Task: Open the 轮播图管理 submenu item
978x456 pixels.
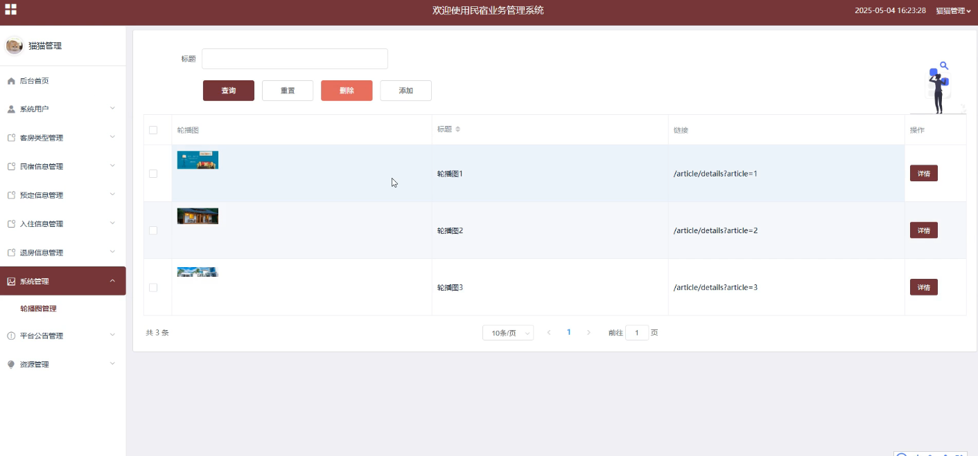Action: pos(39,309)
